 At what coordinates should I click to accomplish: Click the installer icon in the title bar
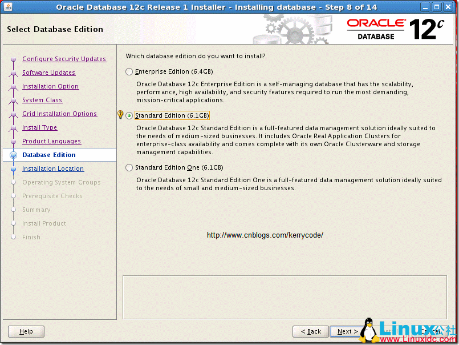pos(8,7)
